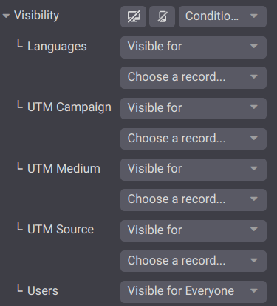Viewport: 277px width, 306px height.
Task: Click the Languages option label
Action: [57, 47]
